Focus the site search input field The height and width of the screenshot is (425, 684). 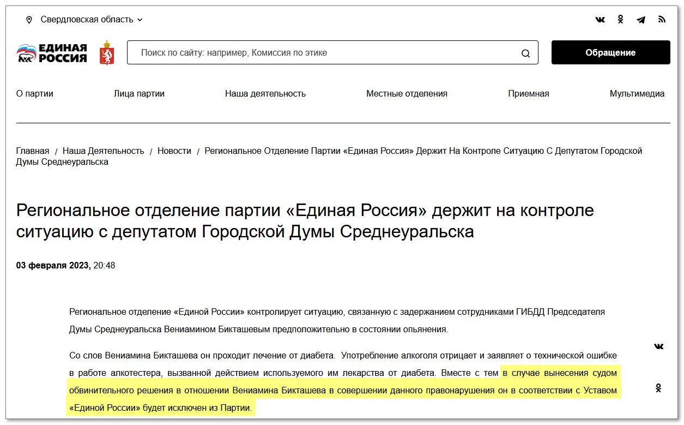332,53
